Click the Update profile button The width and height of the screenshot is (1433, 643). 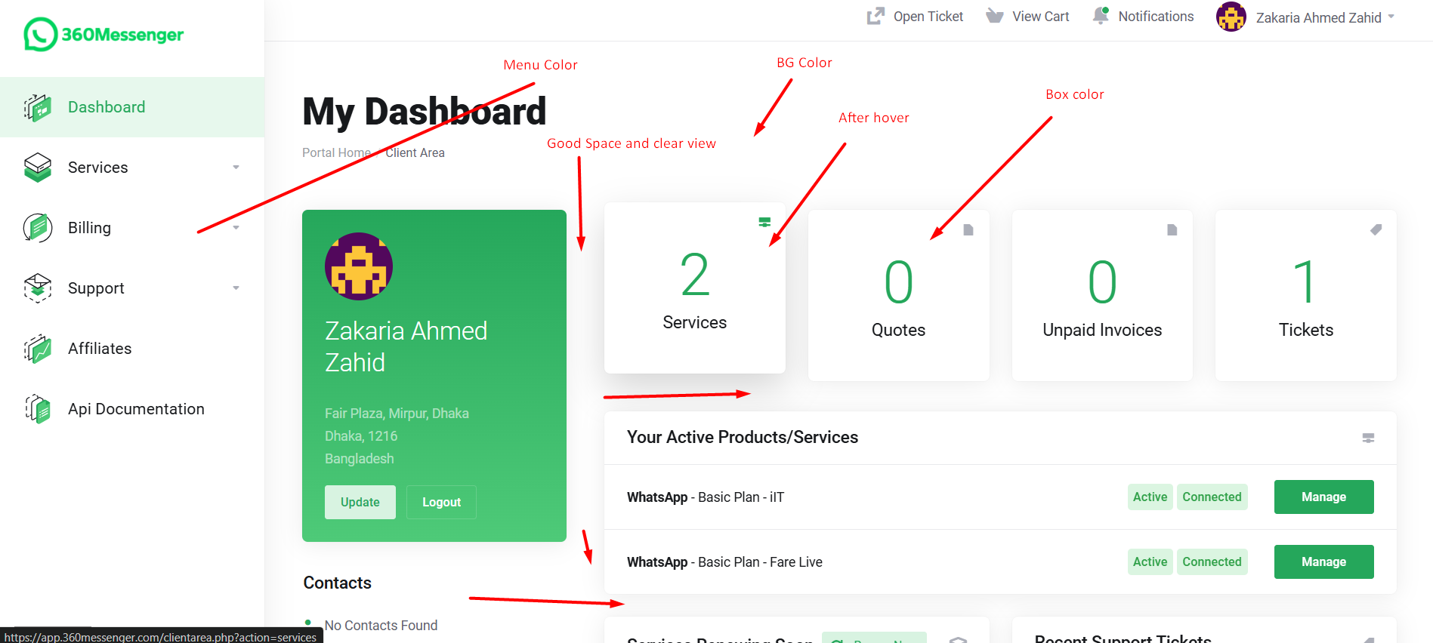(x=360, y=502)
